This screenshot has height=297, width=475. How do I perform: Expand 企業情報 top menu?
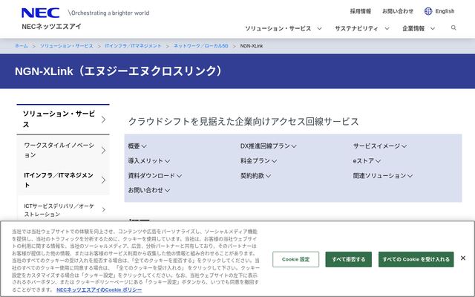coord(419,28)
